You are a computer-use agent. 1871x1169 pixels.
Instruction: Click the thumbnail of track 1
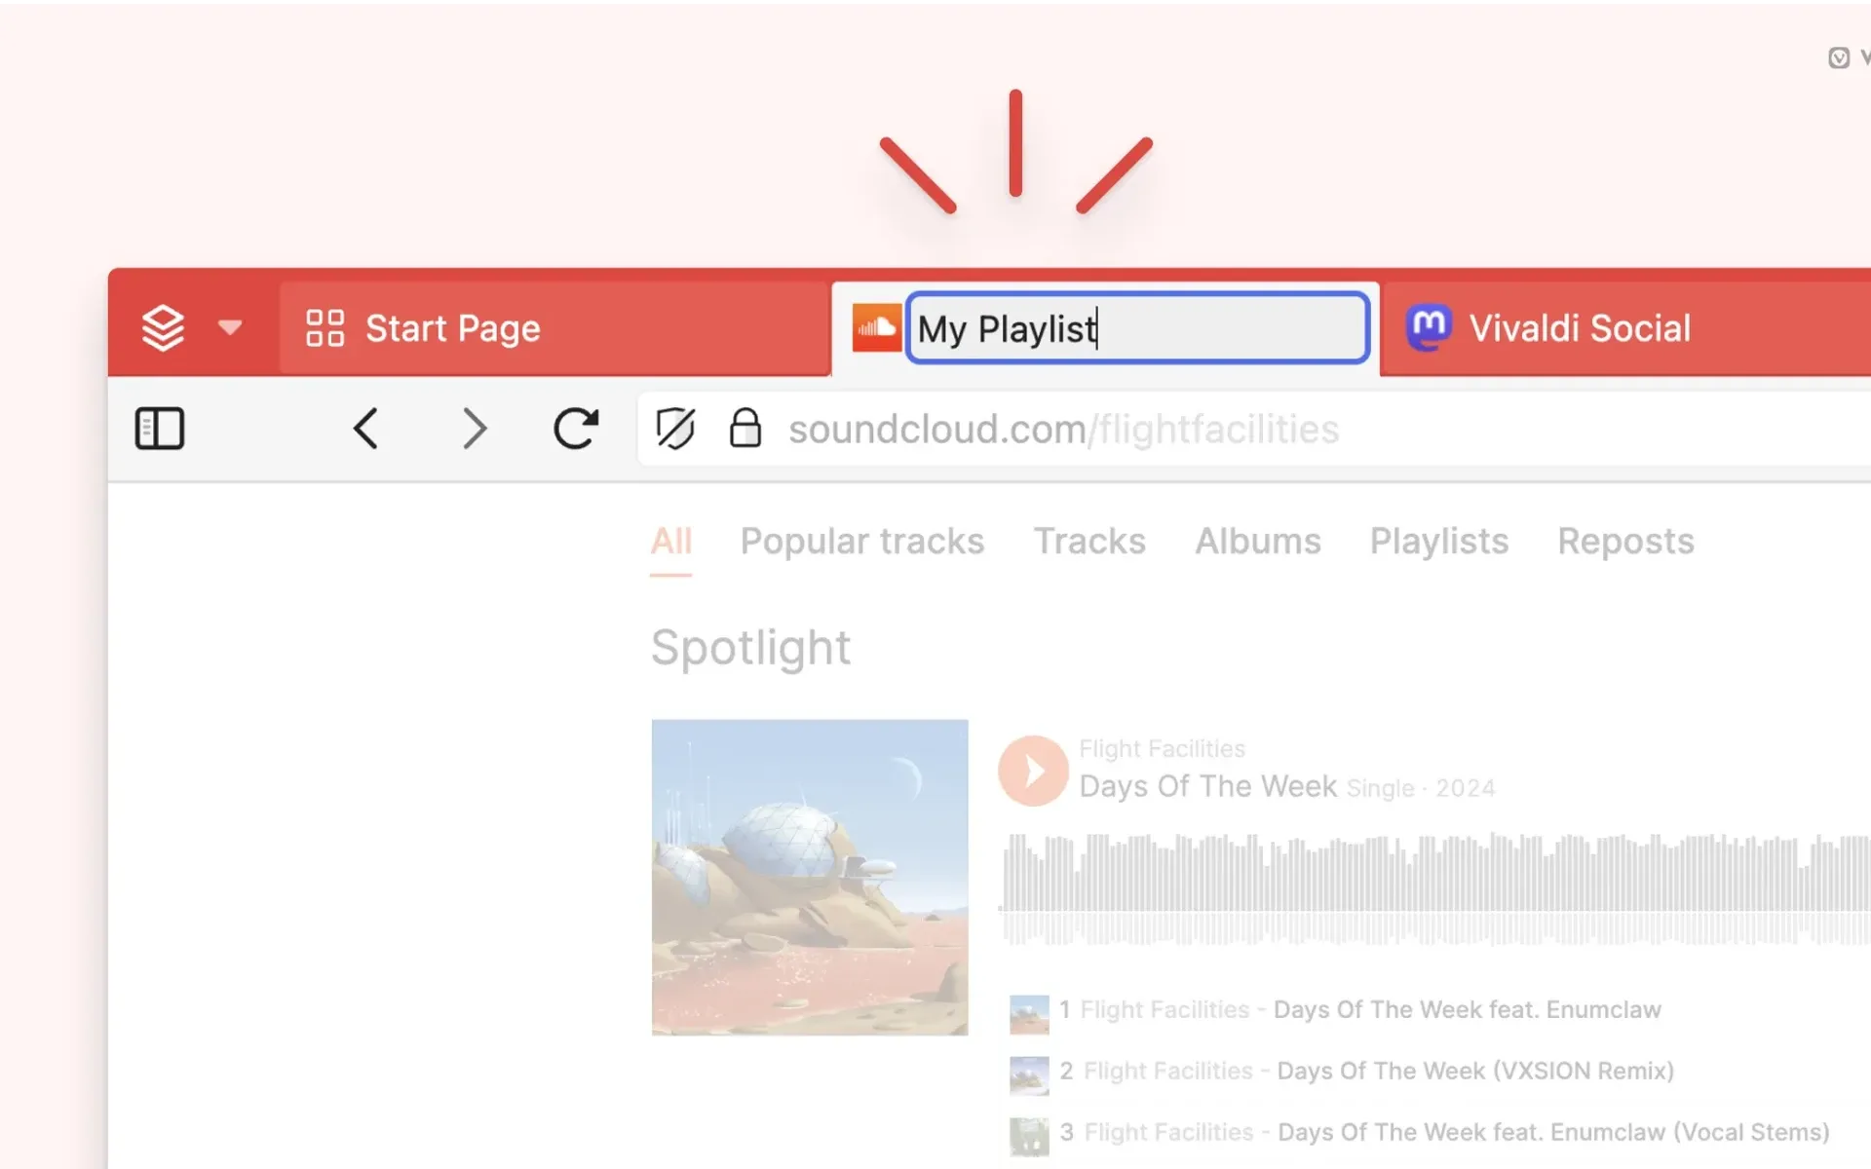[1029, 1014]
